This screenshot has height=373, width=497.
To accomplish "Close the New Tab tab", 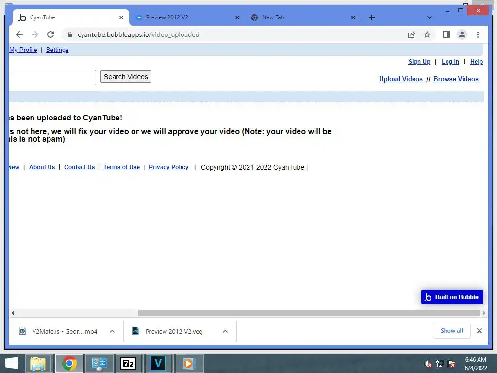I will (353, 17).
